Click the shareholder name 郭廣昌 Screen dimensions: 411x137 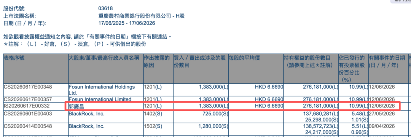(x=76, y=106)
